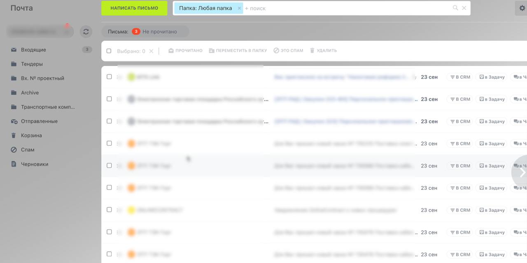Click 'в Задачу' on the yellow-avatar email
Image resolution: width=527 pixels, height=263 pixels.
coord(492,210)
